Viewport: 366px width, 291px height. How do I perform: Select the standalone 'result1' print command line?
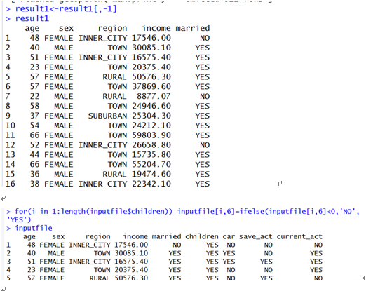[x=32, y=18]
